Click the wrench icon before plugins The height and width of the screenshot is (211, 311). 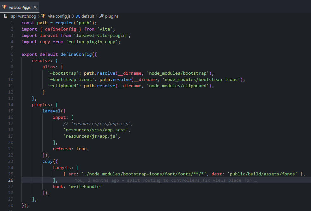pos(101,16)
